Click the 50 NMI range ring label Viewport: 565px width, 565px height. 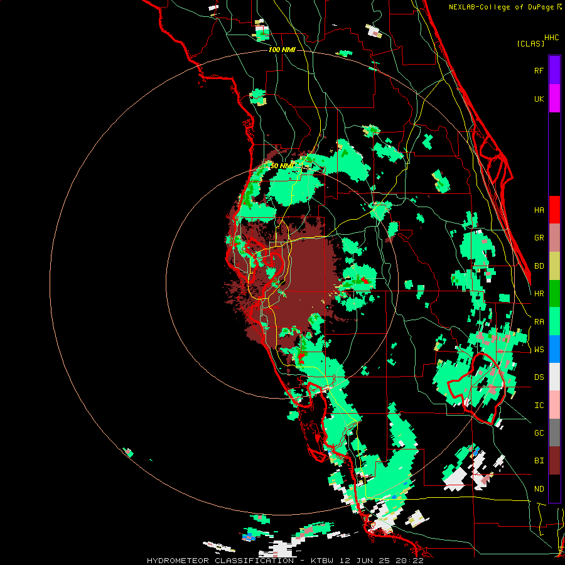click(x=282, y=166)
